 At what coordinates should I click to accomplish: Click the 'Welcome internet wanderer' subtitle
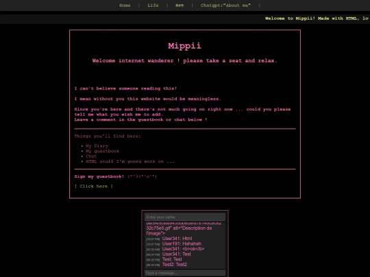click(x=185, y=61)
